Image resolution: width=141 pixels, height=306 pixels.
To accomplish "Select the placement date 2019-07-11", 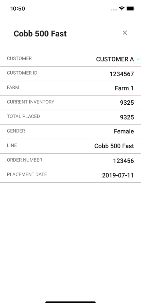I will (x=118, y=175).
